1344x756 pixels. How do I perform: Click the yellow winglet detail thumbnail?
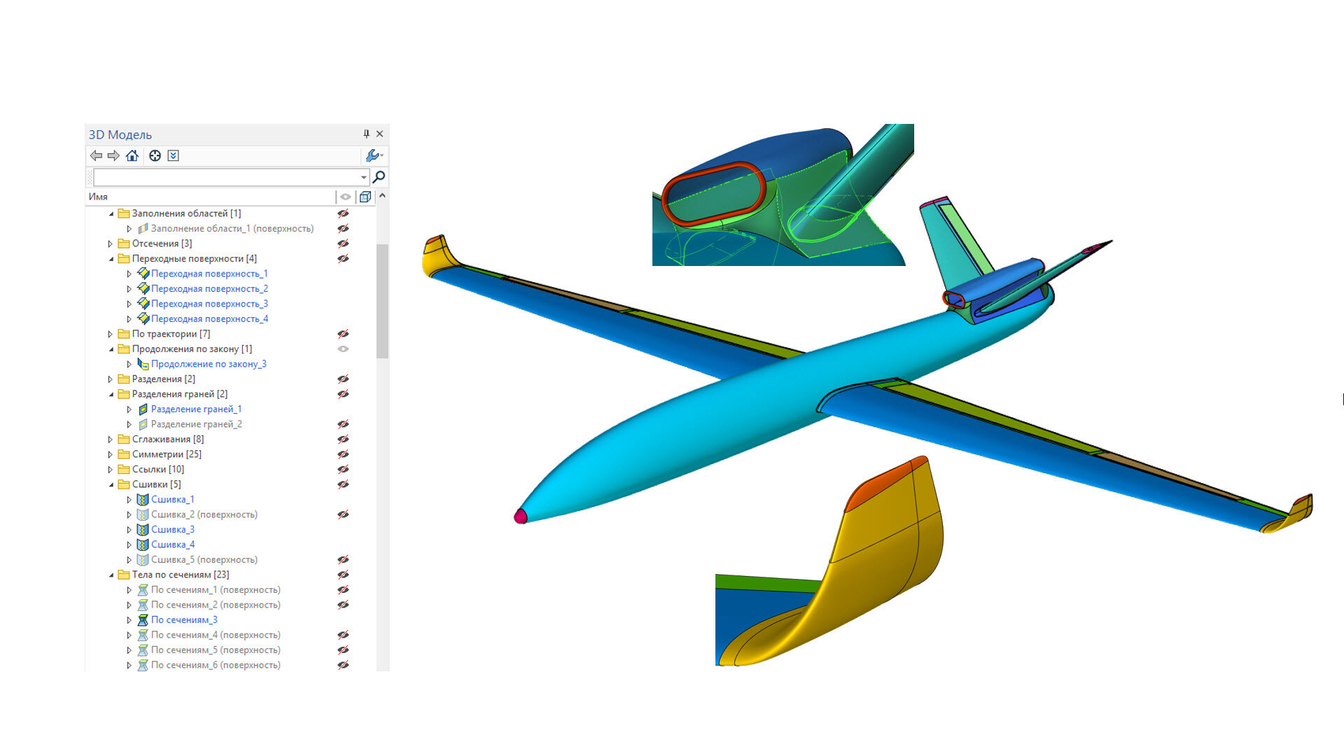coord(829,560)
